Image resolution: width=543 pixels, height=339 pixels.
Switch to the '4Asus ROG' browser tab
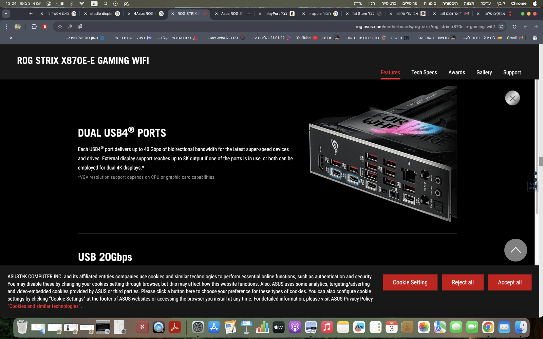145,14
